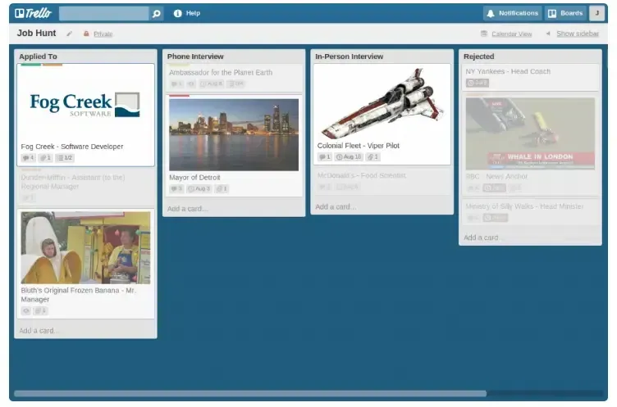617x407 pixels.
Task: Open the J user avatar menu
Action: pos(596,13)
